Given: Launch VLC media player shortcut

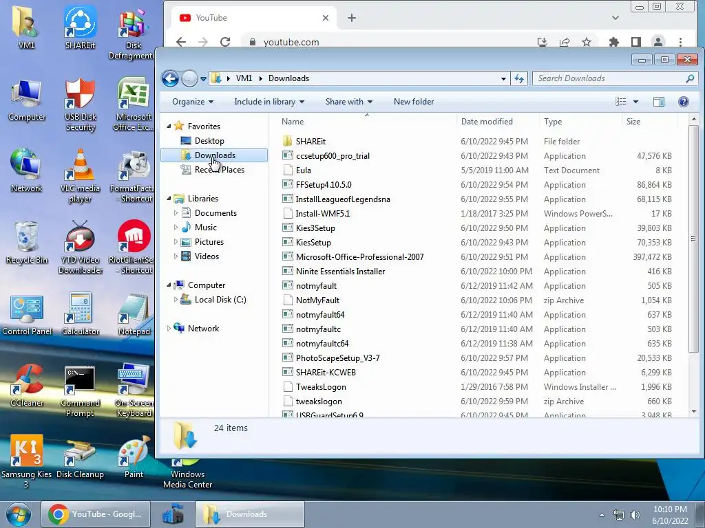Looking at the screenshot, I should [80, 176].
